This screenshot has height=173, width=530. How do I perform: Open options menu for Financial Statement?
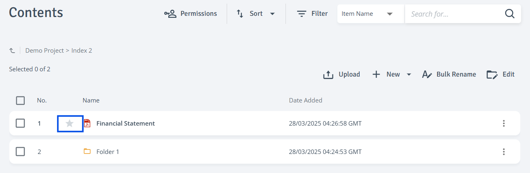point(504,123)
